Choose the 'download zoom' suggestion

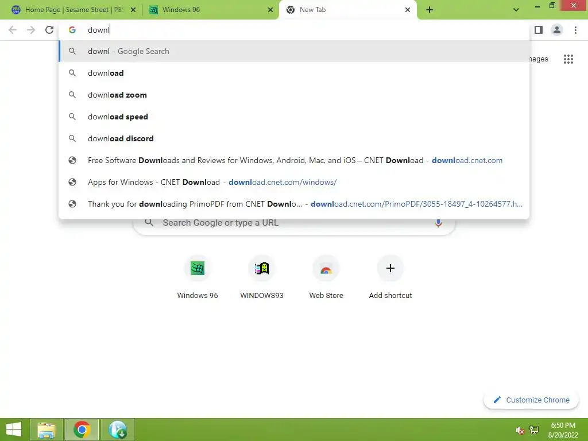tap(294, 95)
